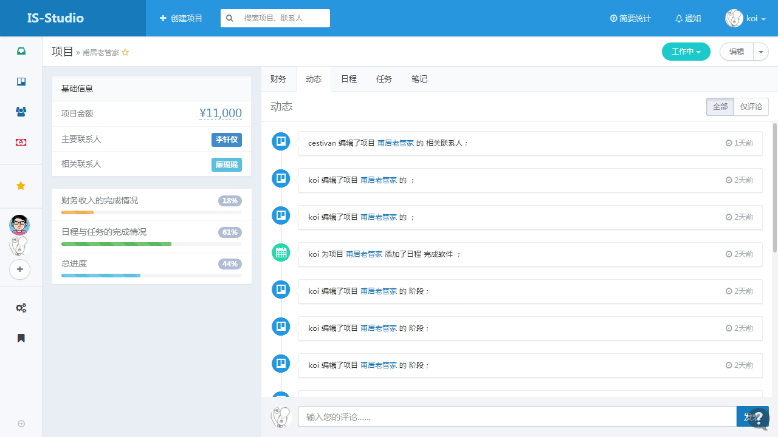Open the project board sidebar icon
This screenshot has height=437, width=778.
(21, 81)
